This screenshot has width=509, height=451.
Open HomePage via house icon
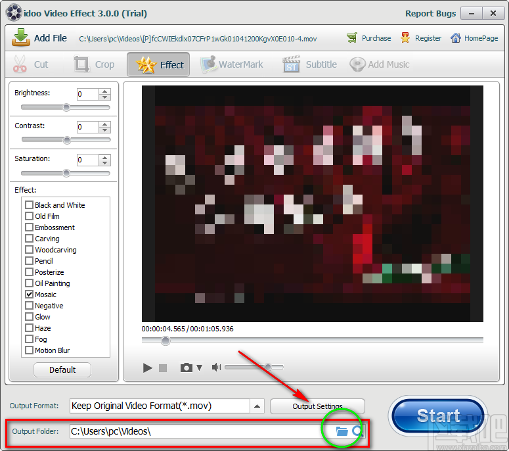tap(455, 38)
